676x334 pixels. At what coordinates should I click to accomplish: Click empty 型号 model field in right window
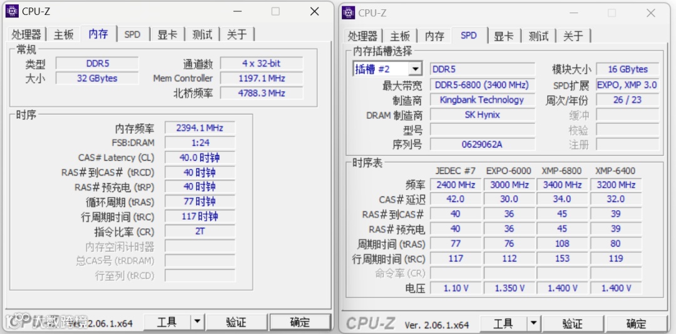(x=483, y=129)
